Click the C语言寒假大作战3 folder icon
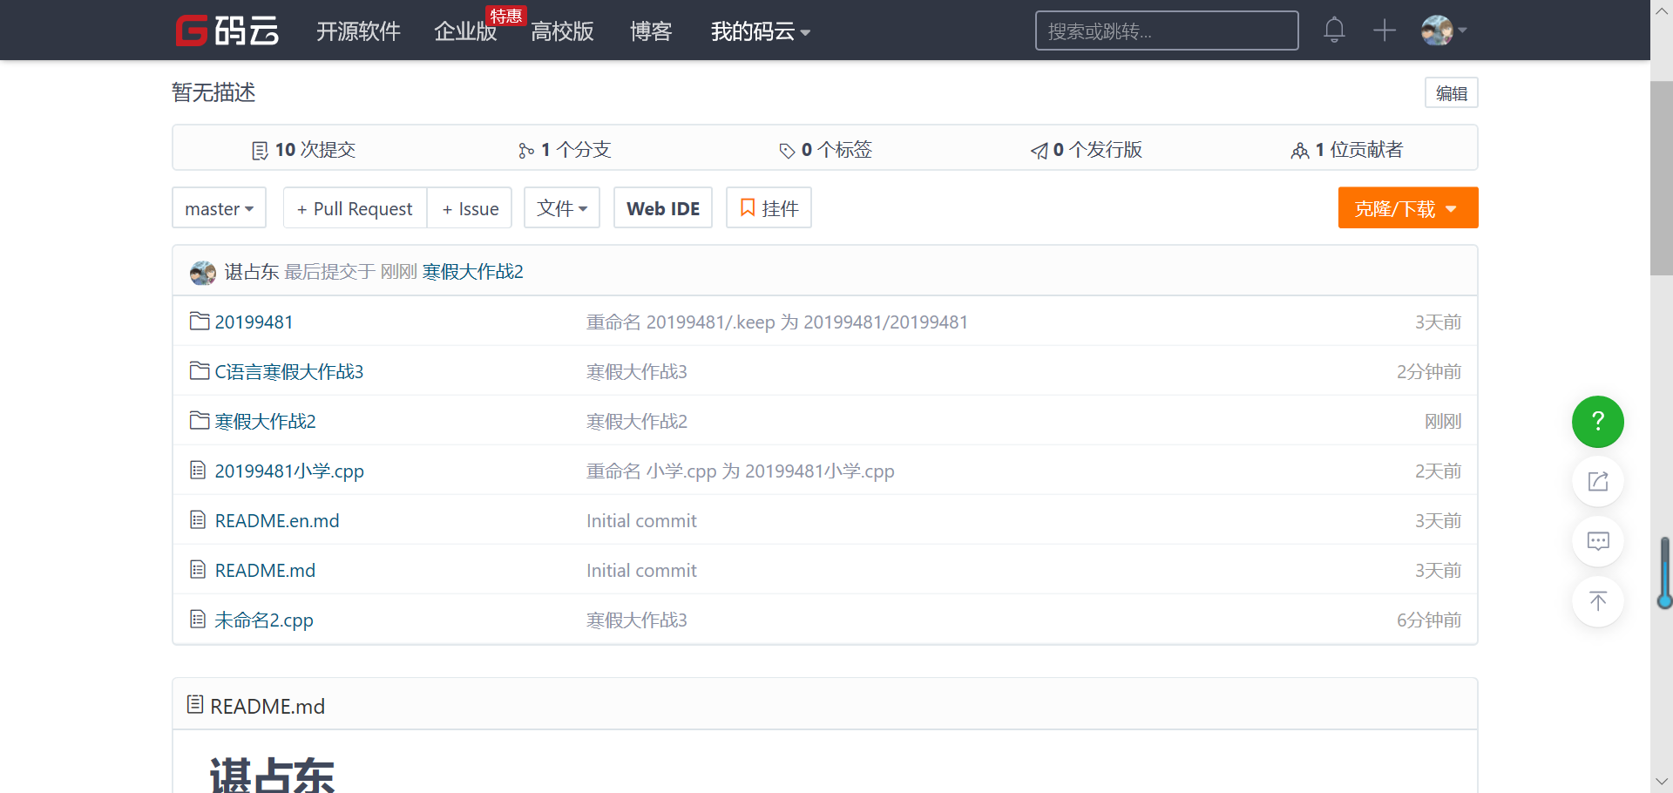The width and height of the screenshot is (1673, 793). [200, 371]
